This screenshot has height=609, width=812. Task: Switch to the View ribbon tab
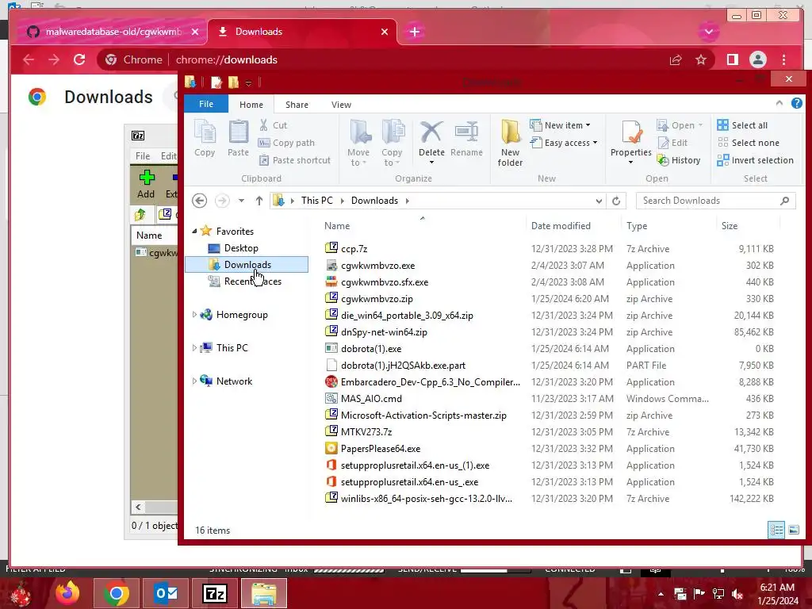[x=341, y=104]
